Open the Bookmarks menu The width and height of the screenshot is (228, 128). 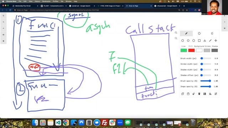coord(46,1)
